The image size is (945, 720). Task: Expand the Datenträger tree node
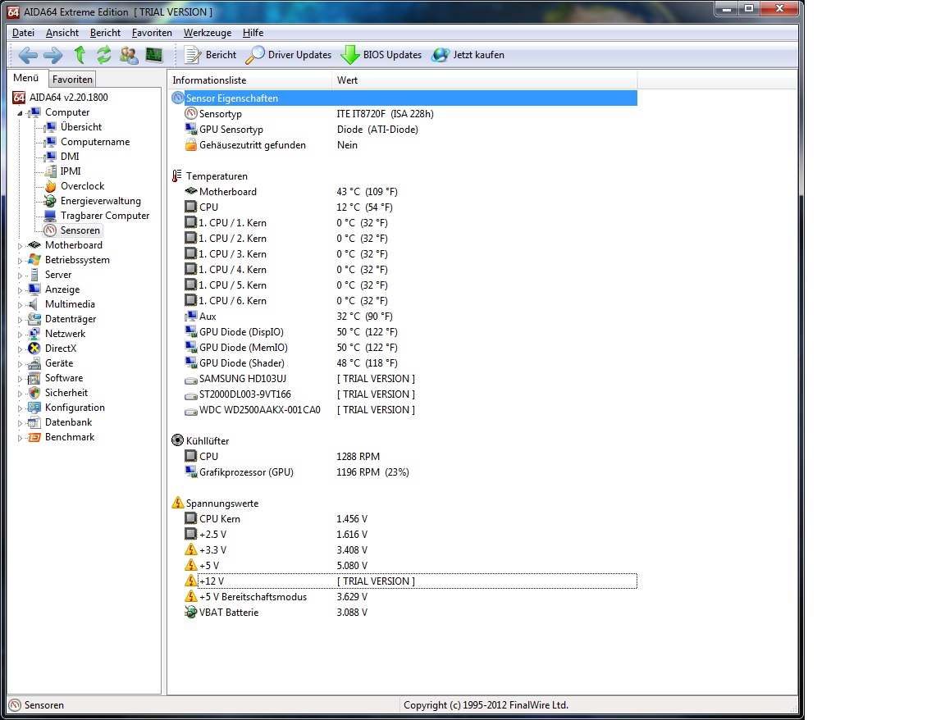20,319
